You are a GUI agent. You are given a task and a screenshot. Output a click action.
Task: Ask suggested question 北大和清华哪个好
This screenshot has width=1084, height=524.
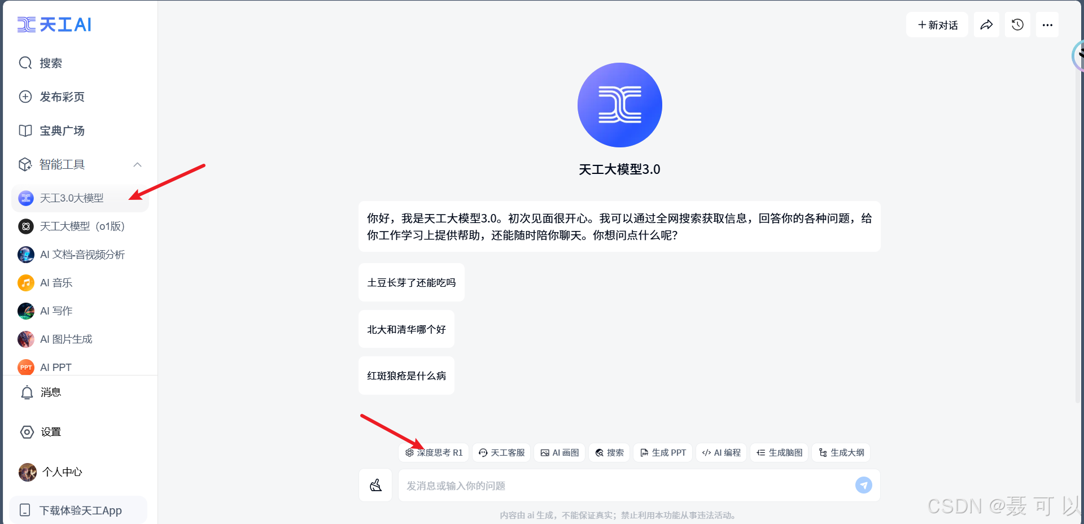tap(406, 329)
